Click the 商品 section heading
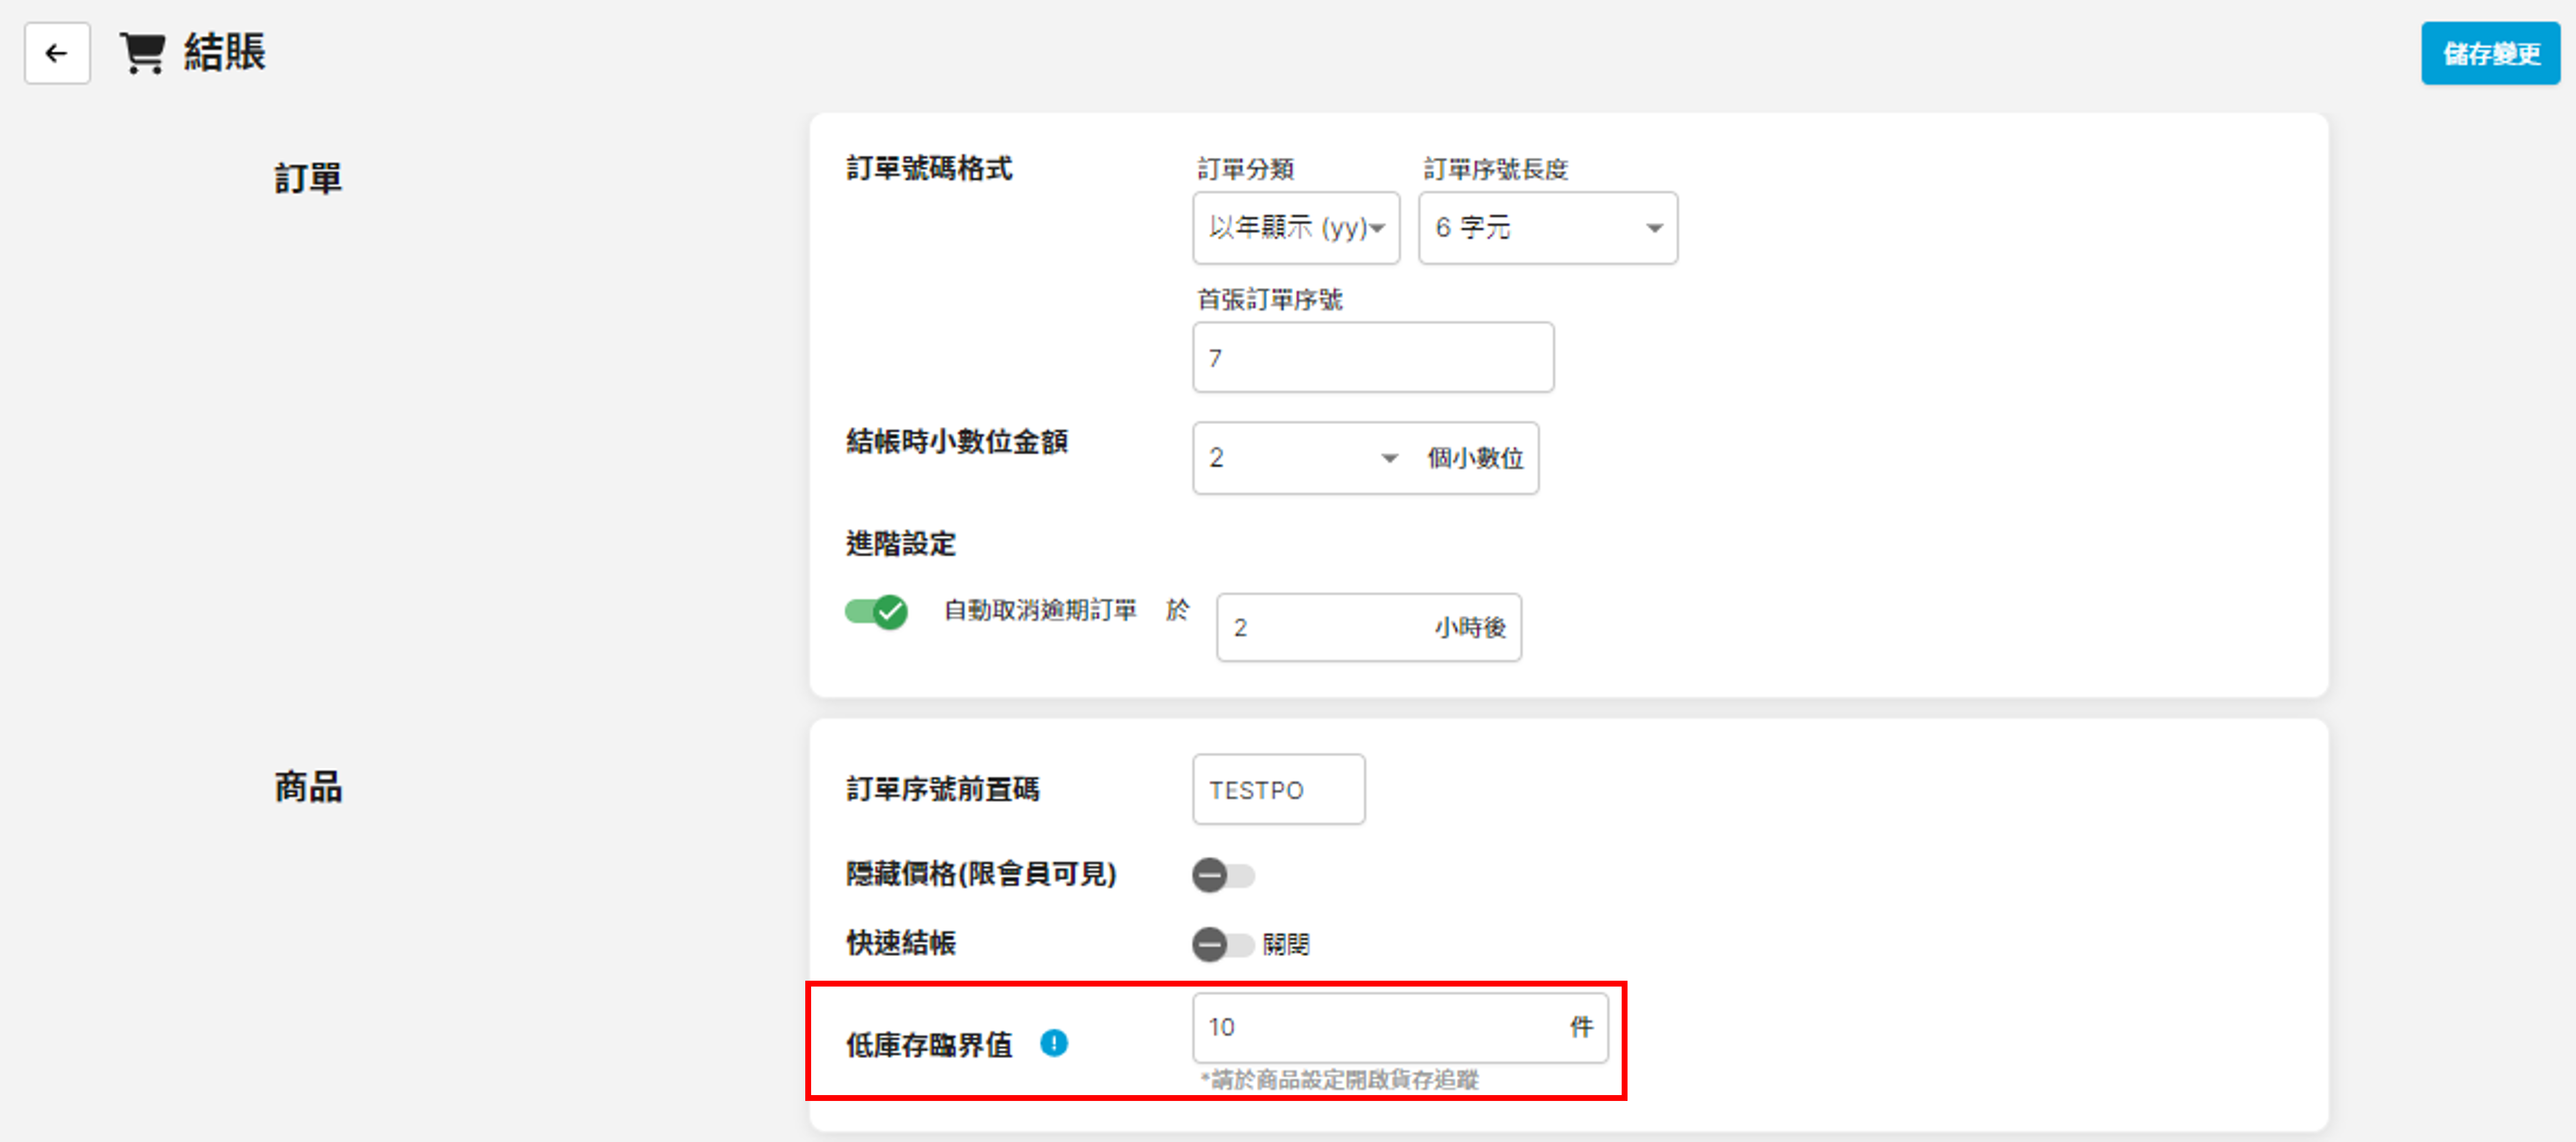Viewport: 2576px width, 1142px height. tap(308, 787)
